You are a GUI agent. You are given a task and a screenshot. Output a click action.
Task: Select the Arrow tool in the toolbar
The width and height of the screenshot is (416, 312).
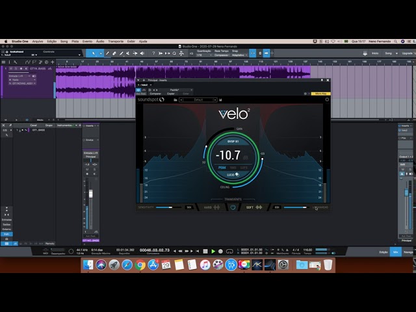93,53
